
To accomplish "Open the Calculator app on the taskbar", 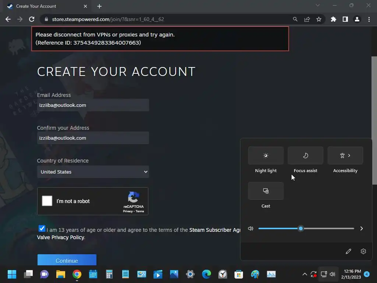I will pyautogui.click(x=109, y=274).
